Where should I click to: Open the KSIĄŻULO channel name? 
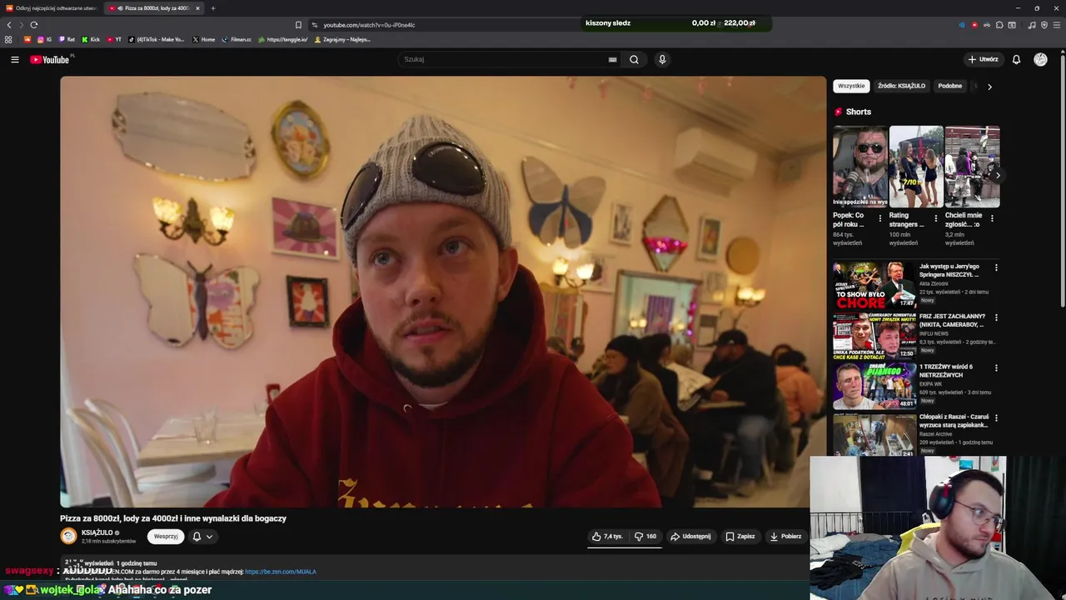[x=97, y=532]
